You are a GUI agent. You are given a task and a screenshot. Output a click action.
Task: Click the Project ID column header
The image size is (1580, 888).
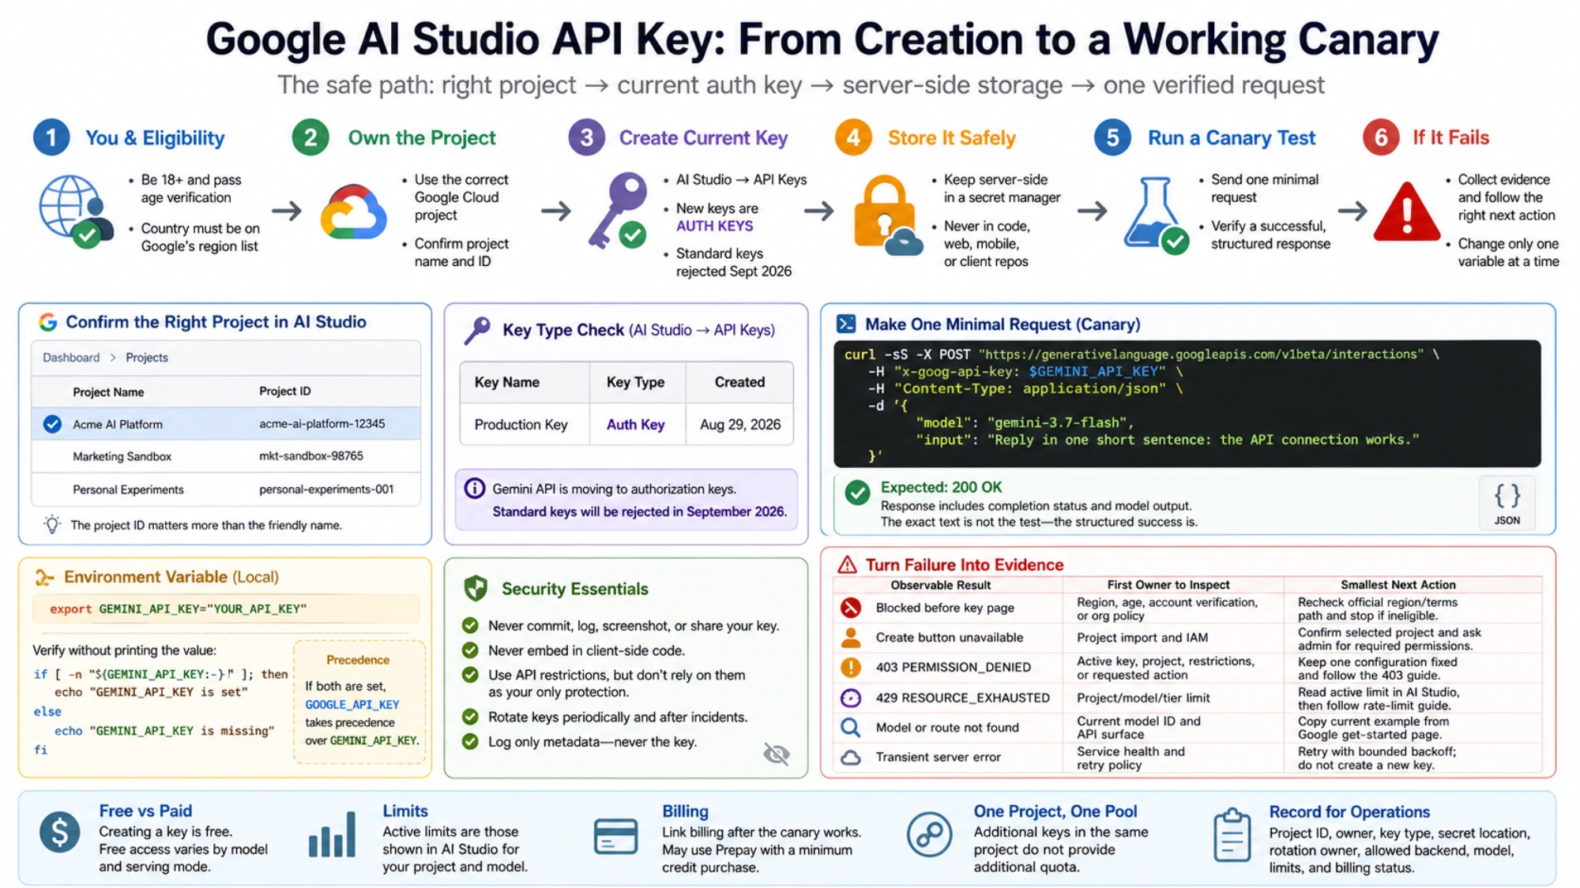285,392
